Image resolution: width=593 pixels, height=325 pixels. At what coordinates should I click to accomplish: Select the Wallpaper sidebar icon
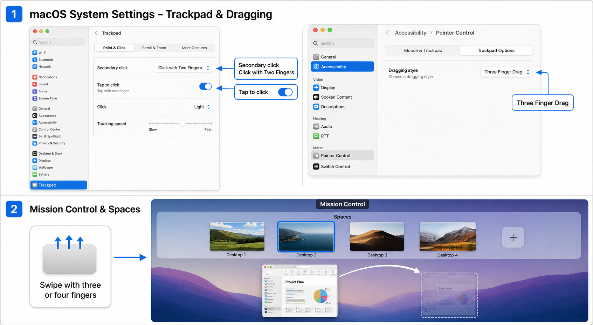point(35,168)
